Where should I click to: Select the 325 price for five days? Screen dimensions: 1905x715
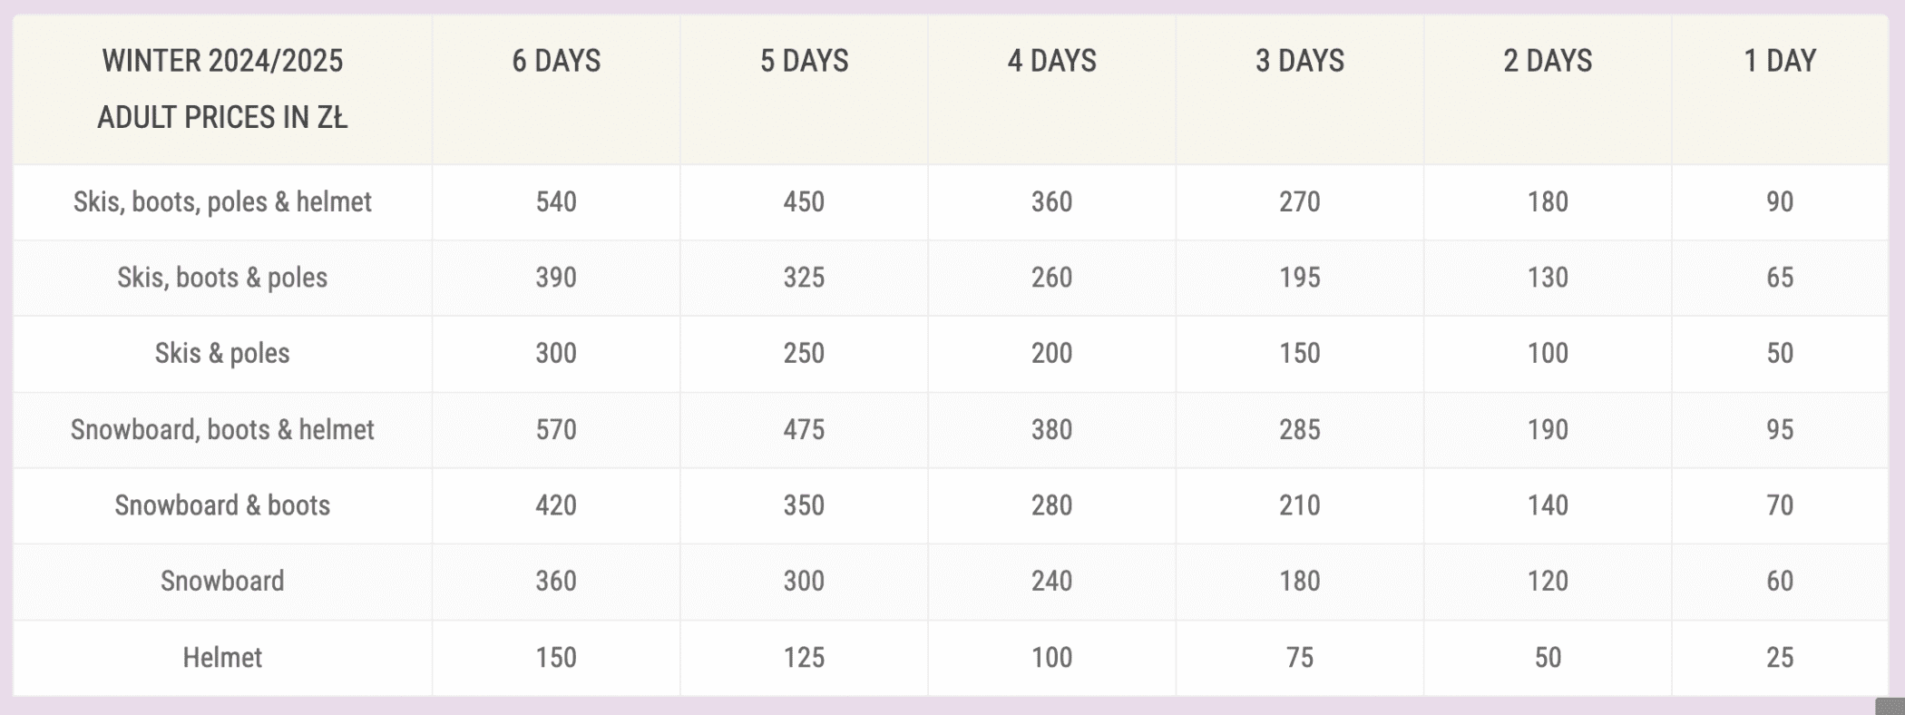(804, 278)
